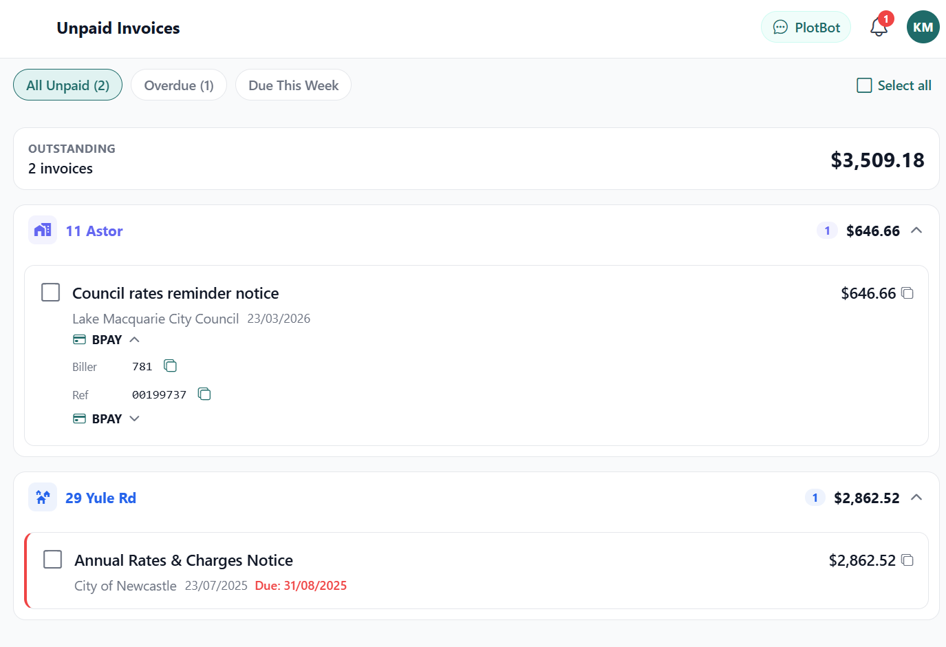The width and height of the screenshot is (946, 647).
Task: Switch to Due This Week tab
Action: click(x=293, y=85)
